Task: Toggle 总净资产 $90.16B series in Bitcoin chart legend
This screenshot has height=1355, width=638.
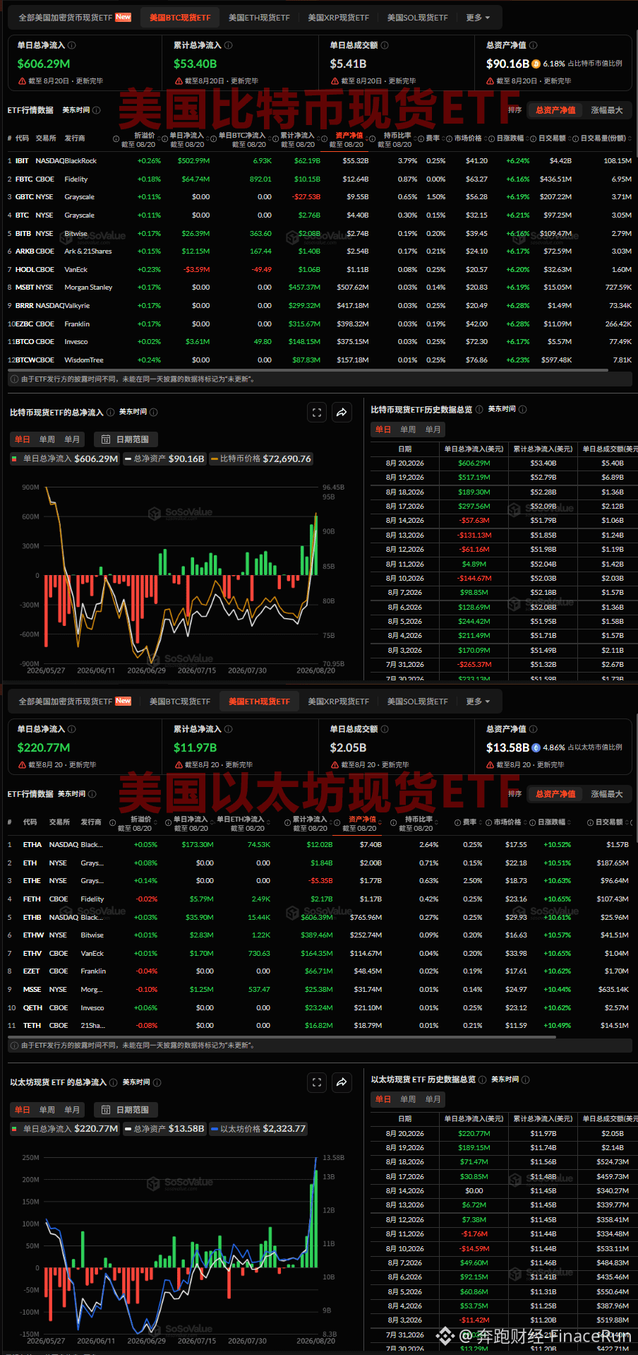Action: [x=164, y=458]
